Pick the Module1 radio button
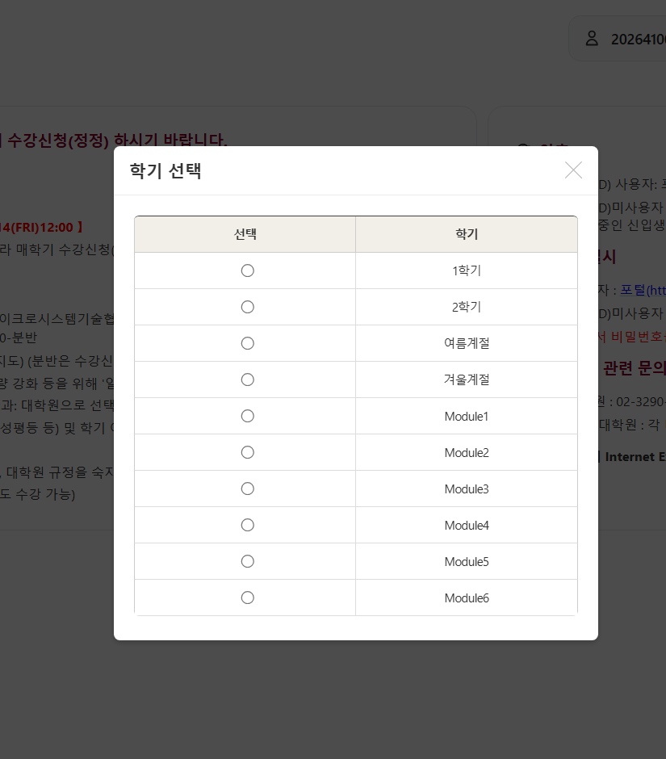This screenshot has height=759, width=666. coord(247,416)
